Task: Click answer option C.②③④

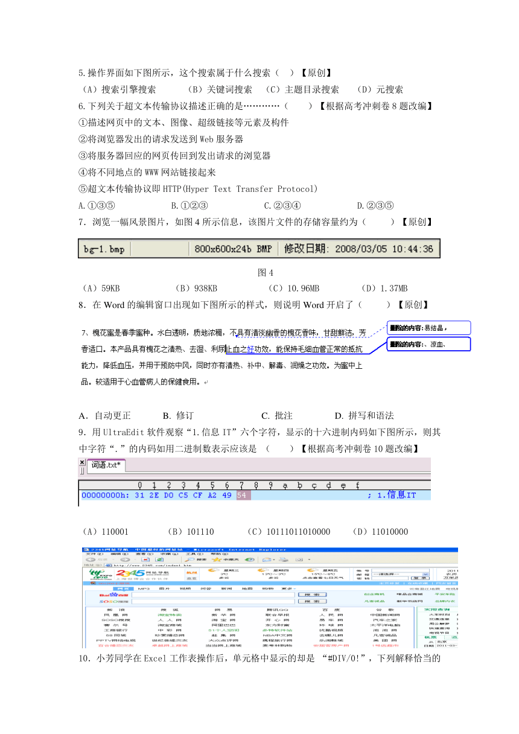Action: (x=282, y=205)
